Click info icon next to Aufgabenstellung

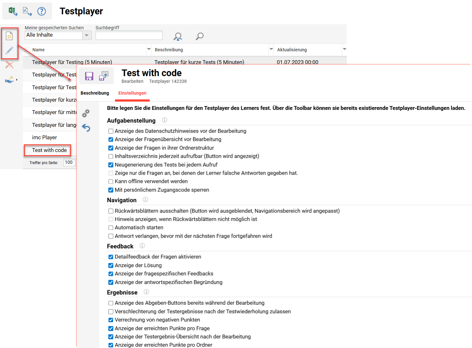[164, 120]
